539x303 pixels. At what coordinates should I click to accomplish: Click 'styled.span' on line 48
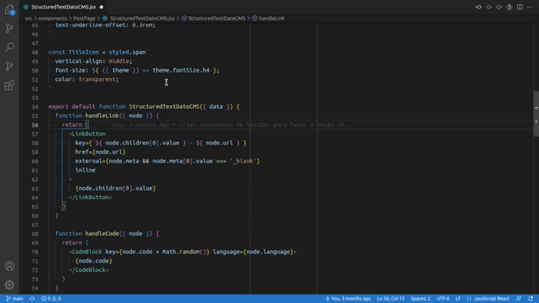(x=127, y=52)
